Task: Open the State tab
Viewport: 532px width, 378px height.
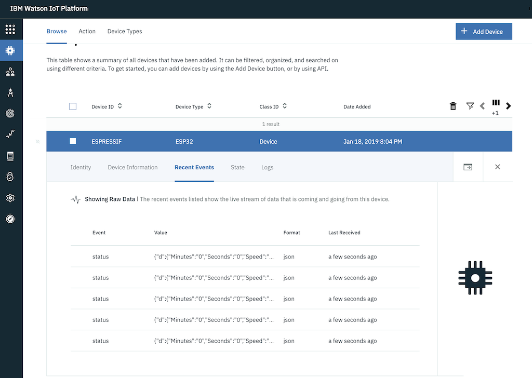Action: (237, 168)
